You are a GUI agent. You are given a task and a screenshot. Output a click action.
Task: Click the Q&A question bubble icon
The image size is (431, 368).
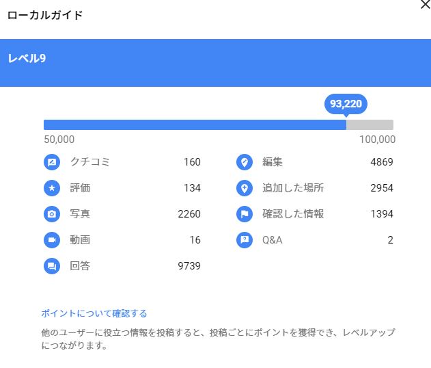pyautogui.click(x=244, y=240)
